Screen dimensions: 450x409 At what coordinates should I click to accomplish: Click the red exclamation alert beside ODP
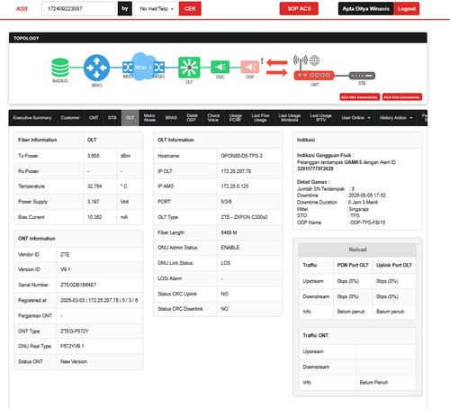coord(262,61)
